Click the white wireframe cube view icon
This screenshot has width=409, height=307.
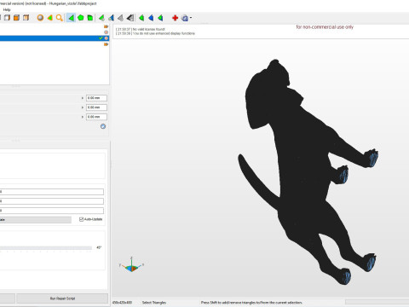click(x=7, y=18)
